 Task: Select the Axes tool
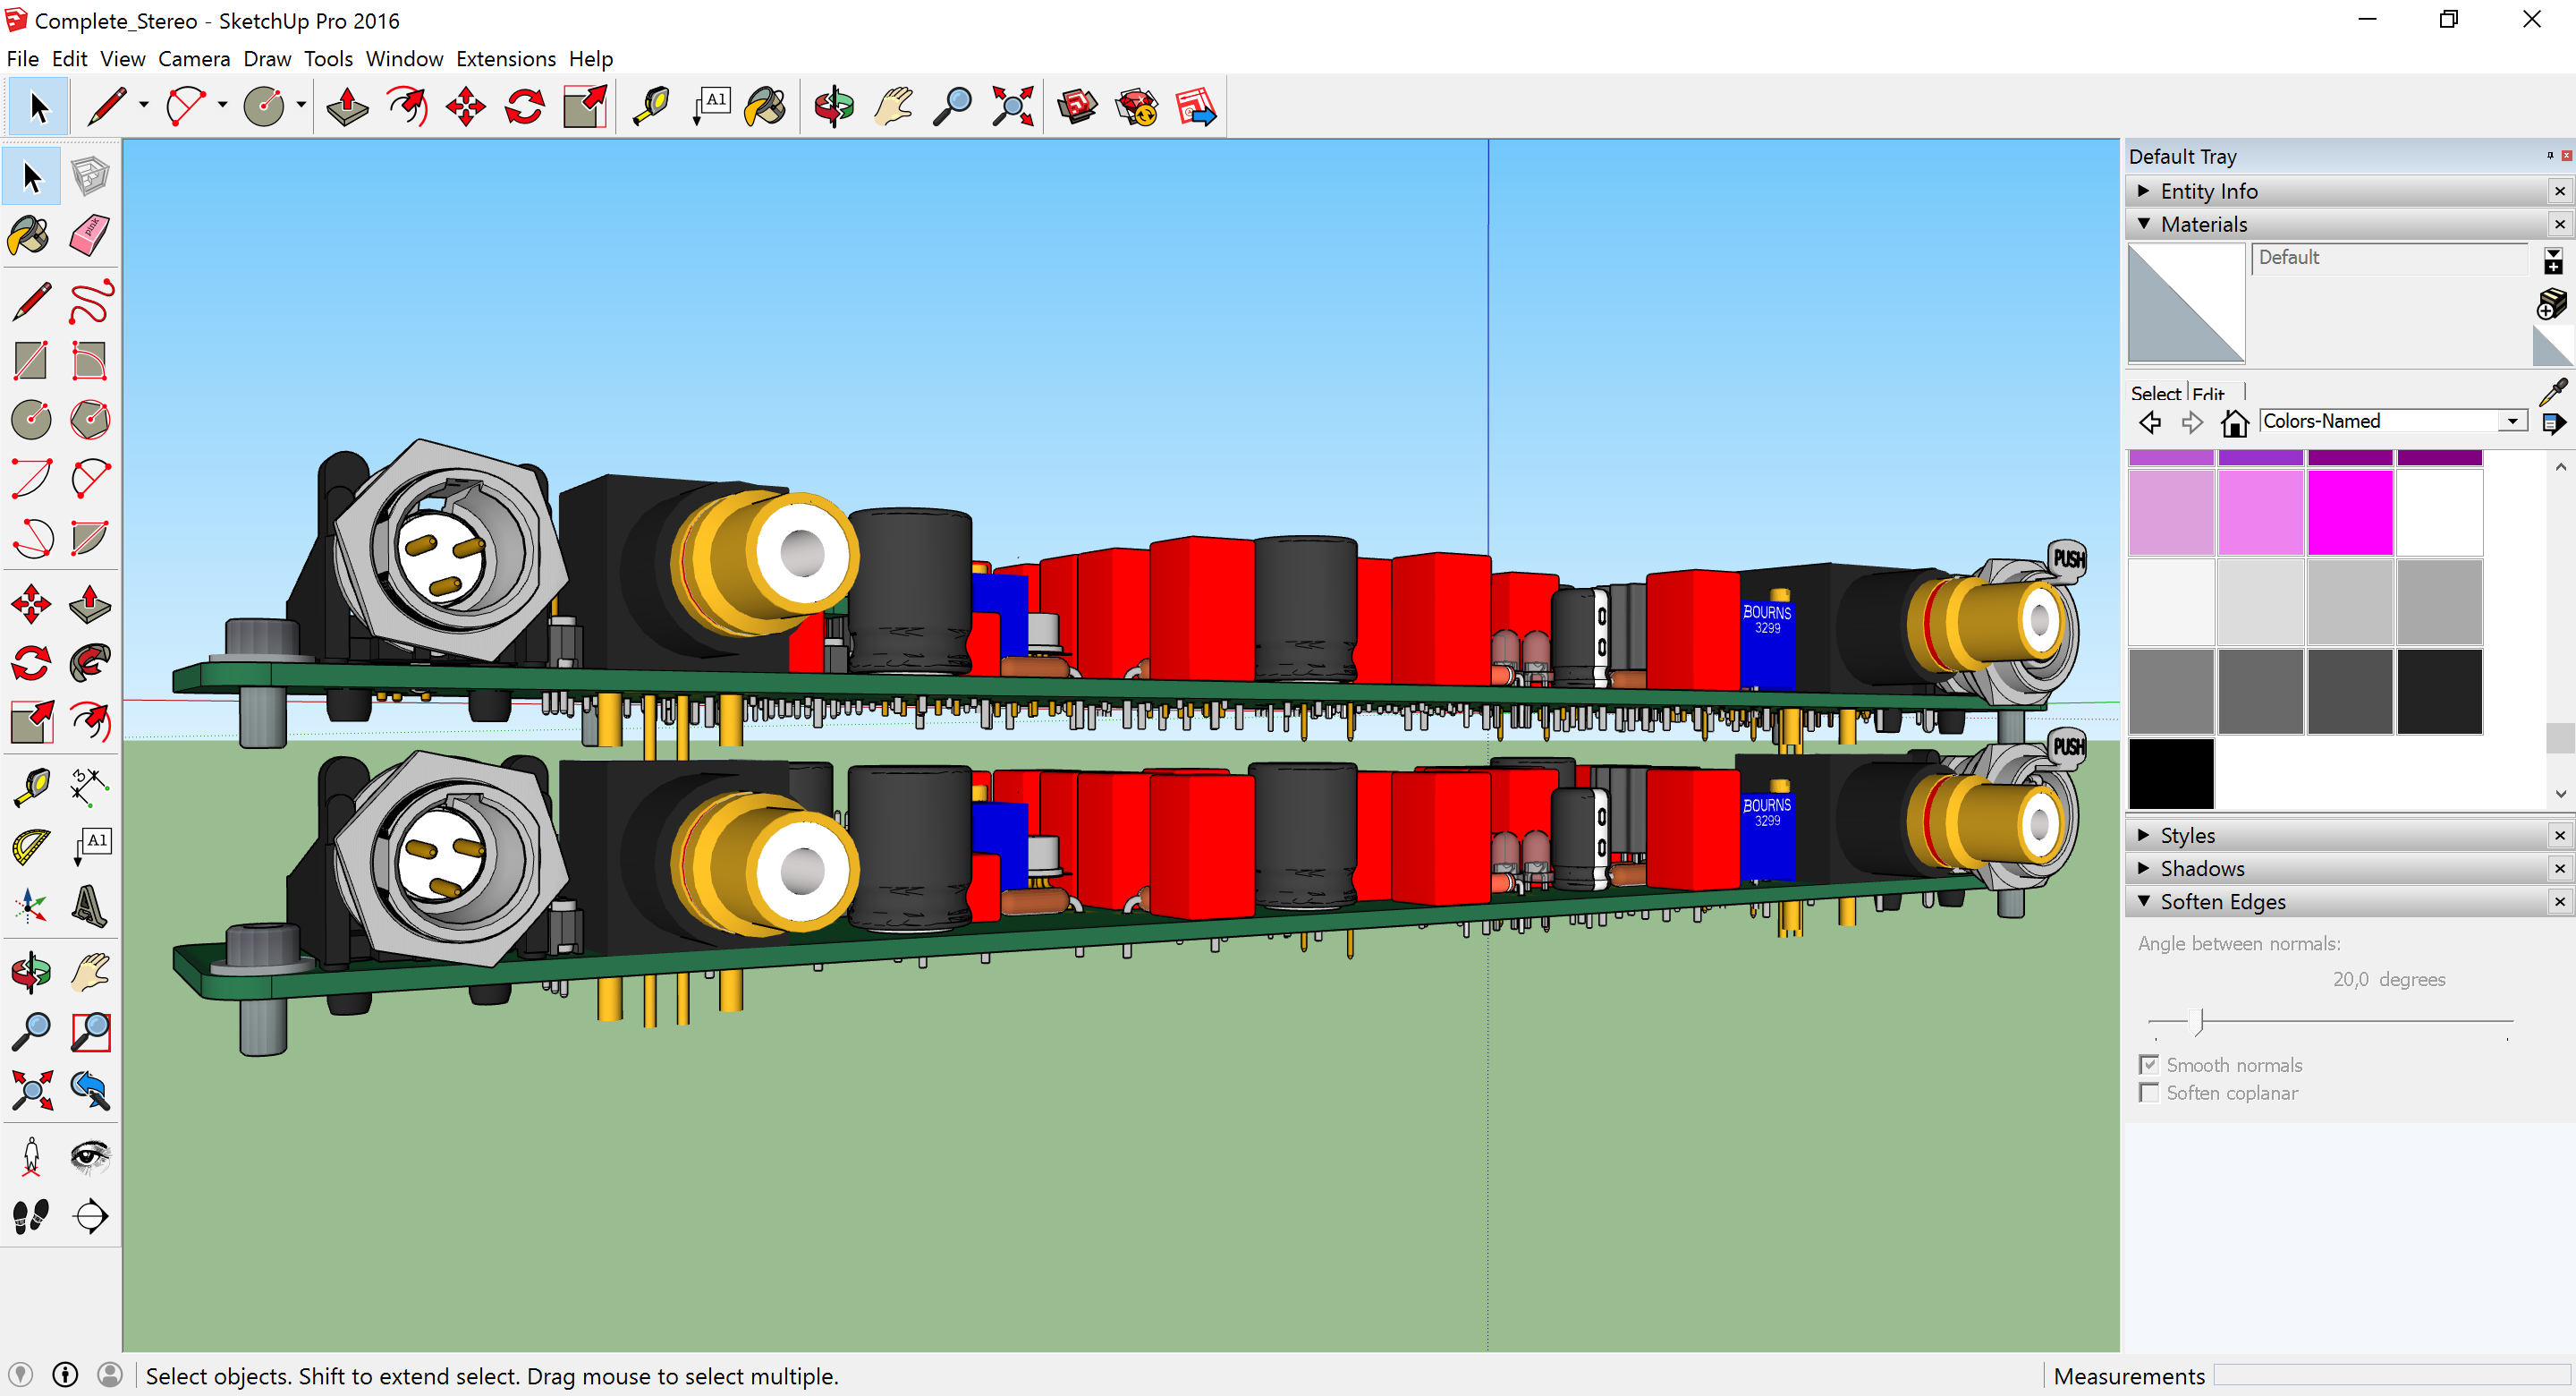coord(31,907)
